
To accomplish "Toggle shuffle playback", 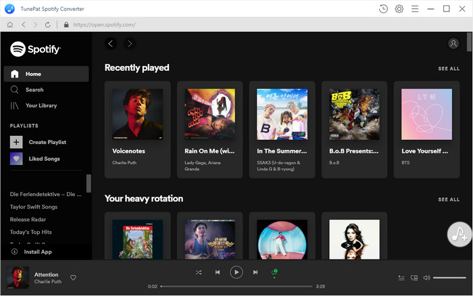I will tap(199, 272).
